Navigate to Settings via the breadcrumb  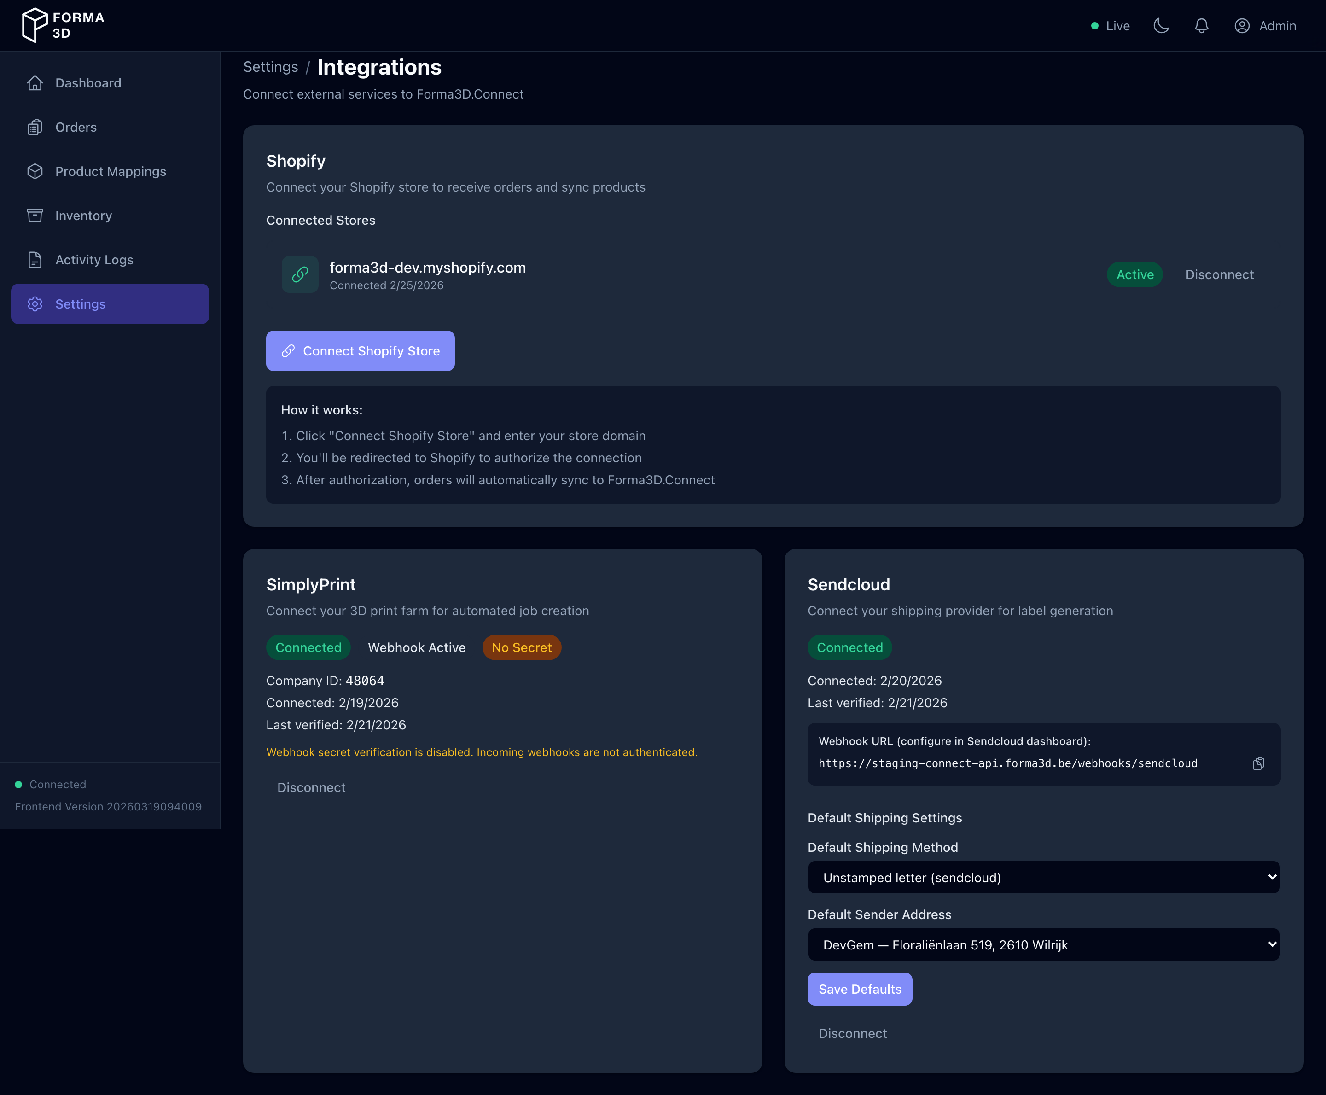coord(270,67)
